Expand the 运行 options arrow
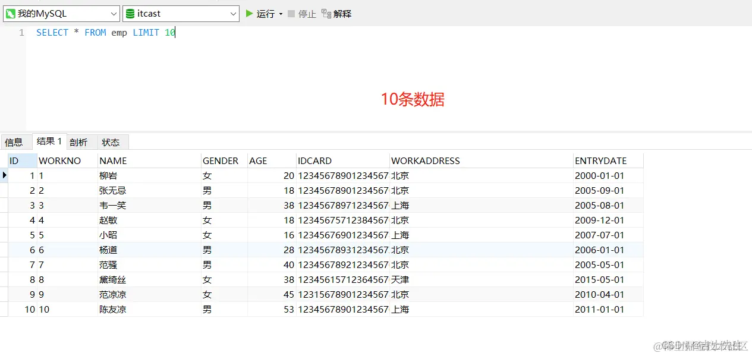 (281, 14)
